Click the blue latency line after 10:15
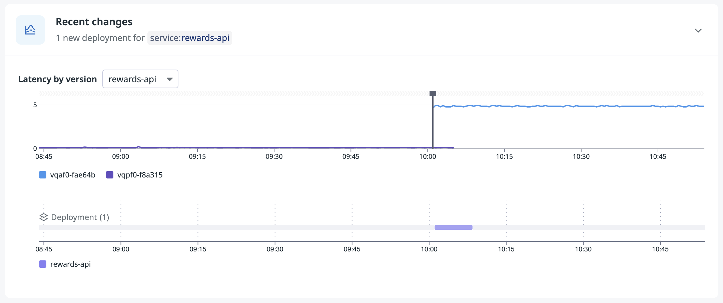The height and width of the screenshot is (303, 723). (x=534, y=106)
